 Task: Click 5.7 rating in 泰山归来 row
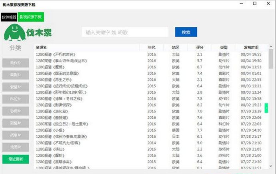point(200,61)
